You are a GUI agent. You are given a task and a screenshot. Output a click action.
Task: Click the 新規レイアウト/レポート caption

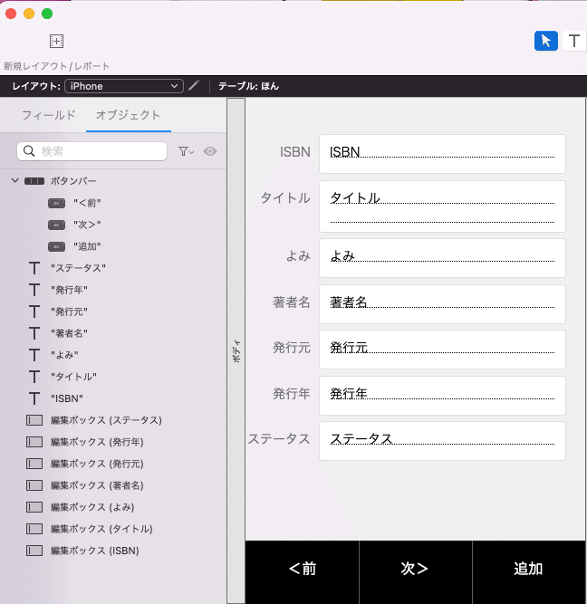pos(57,66)
